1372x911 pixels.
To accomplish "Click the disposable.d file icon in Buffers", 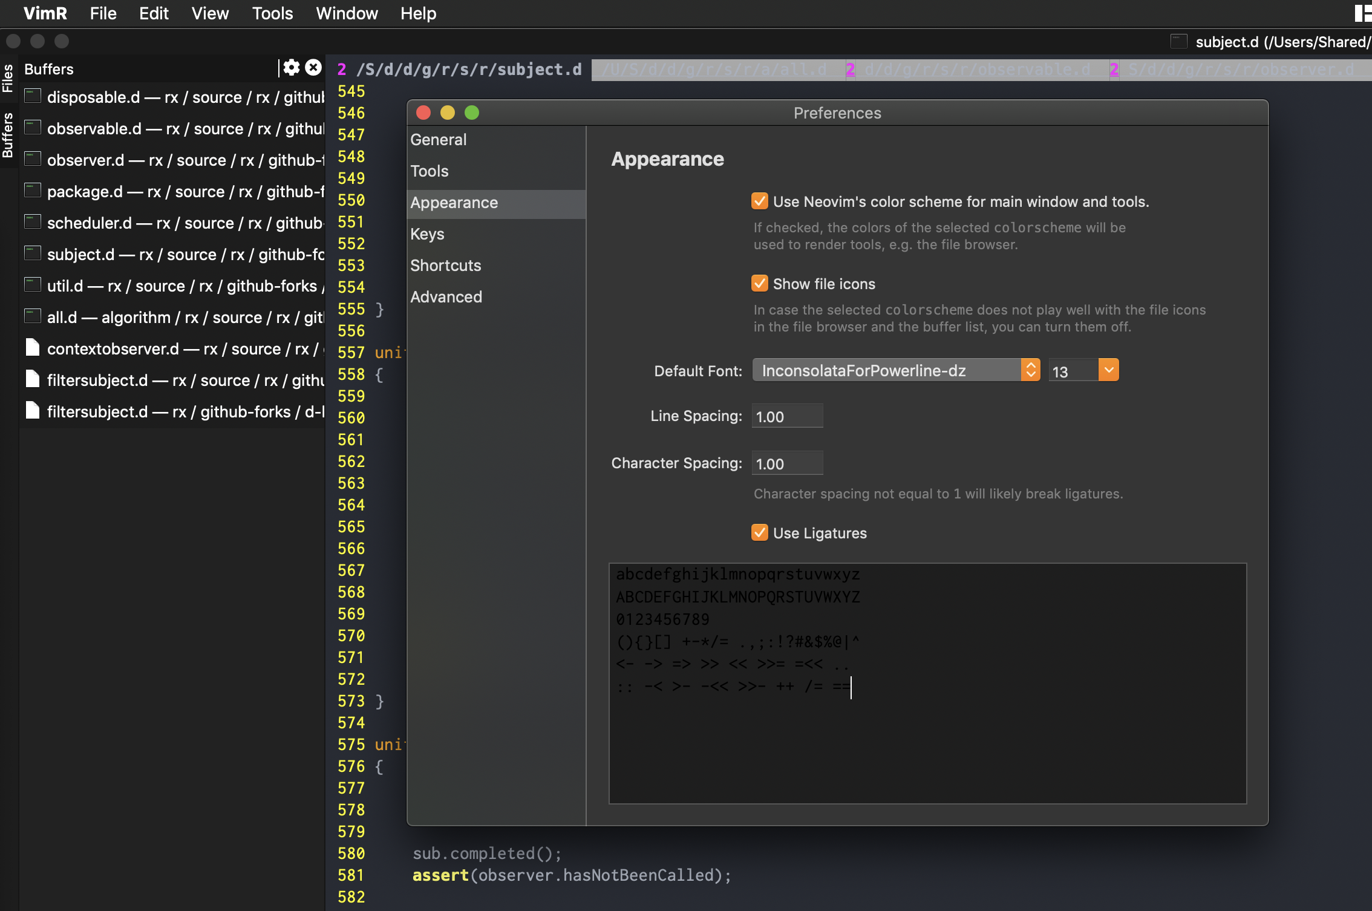I will tap(33, 96).
